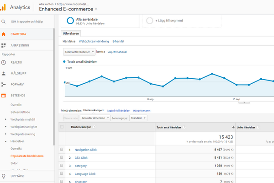This screenshot has width=274, height=183.
Task: Open Beteendeflöde in the sidebar
Action: tap(20, 112)
